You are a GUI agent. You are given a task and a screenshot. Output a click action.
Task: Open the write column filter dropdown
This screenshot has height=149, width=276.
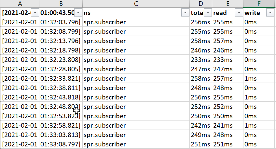click(x=270, y=13)
